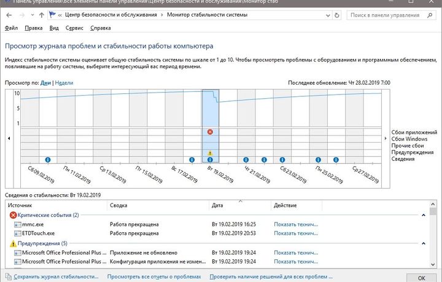Click the mmc.exe application icon
This screenshot has height=282, width=442.
18,224
